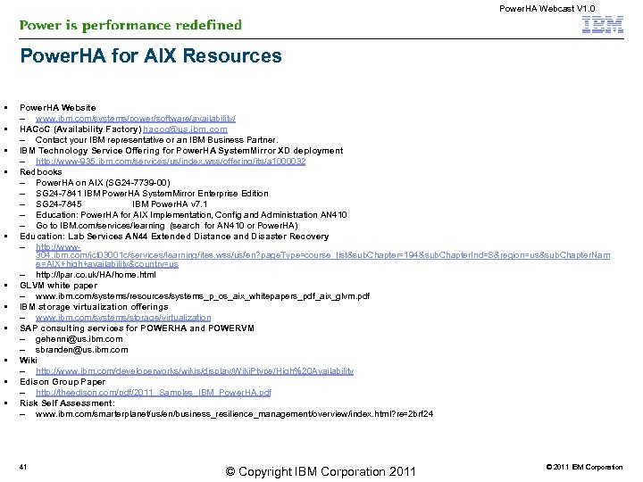Click the SG24-7841 SystemMirror Enterprise Edition line
Screen dimensions: 643x482
tap(152, 194)
